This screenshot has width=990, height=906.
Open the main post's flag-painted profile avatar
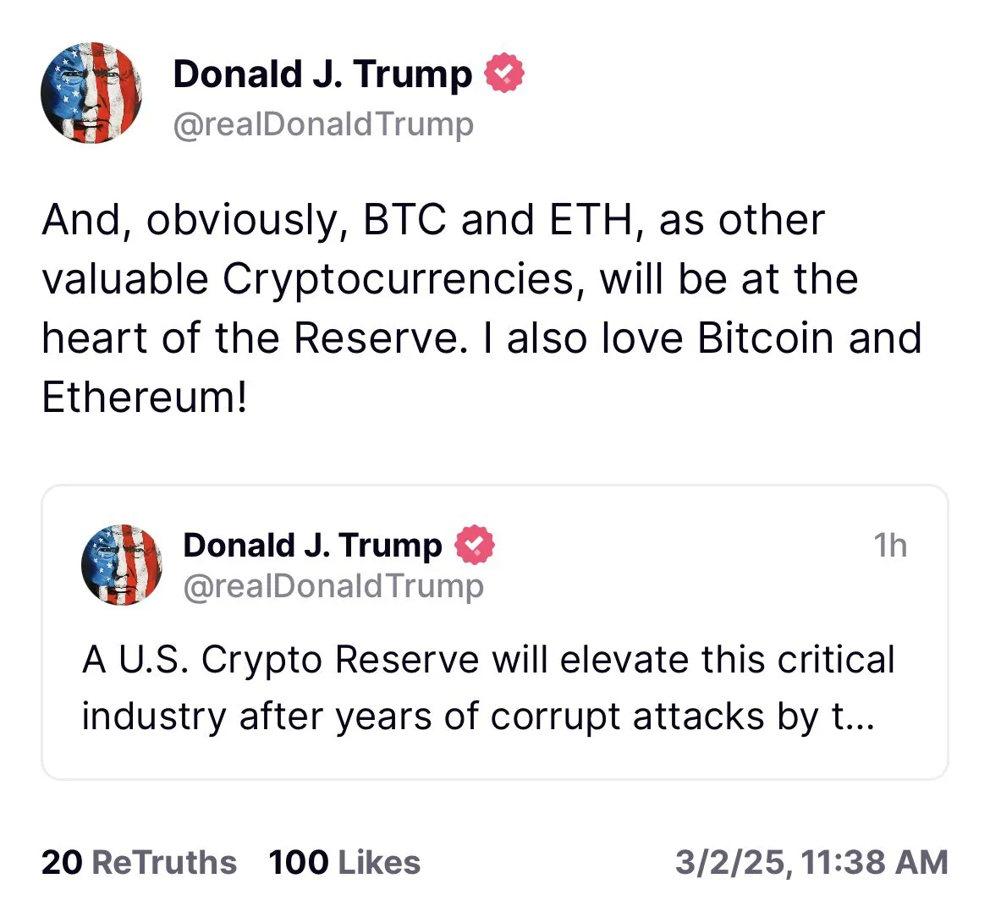point(91,93)
